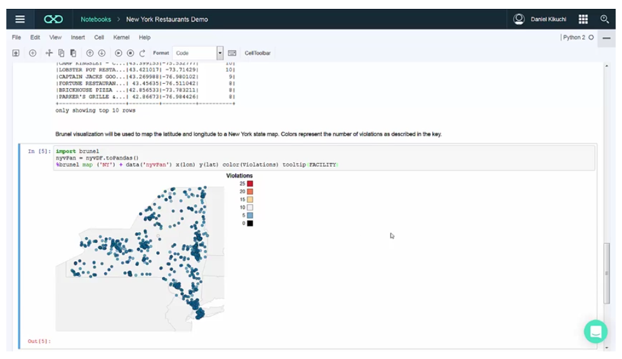The width and height of the screenshot is (622, 359).
Task: Click the PARKER'S GRILLE table row
Action: click(145, 96)
